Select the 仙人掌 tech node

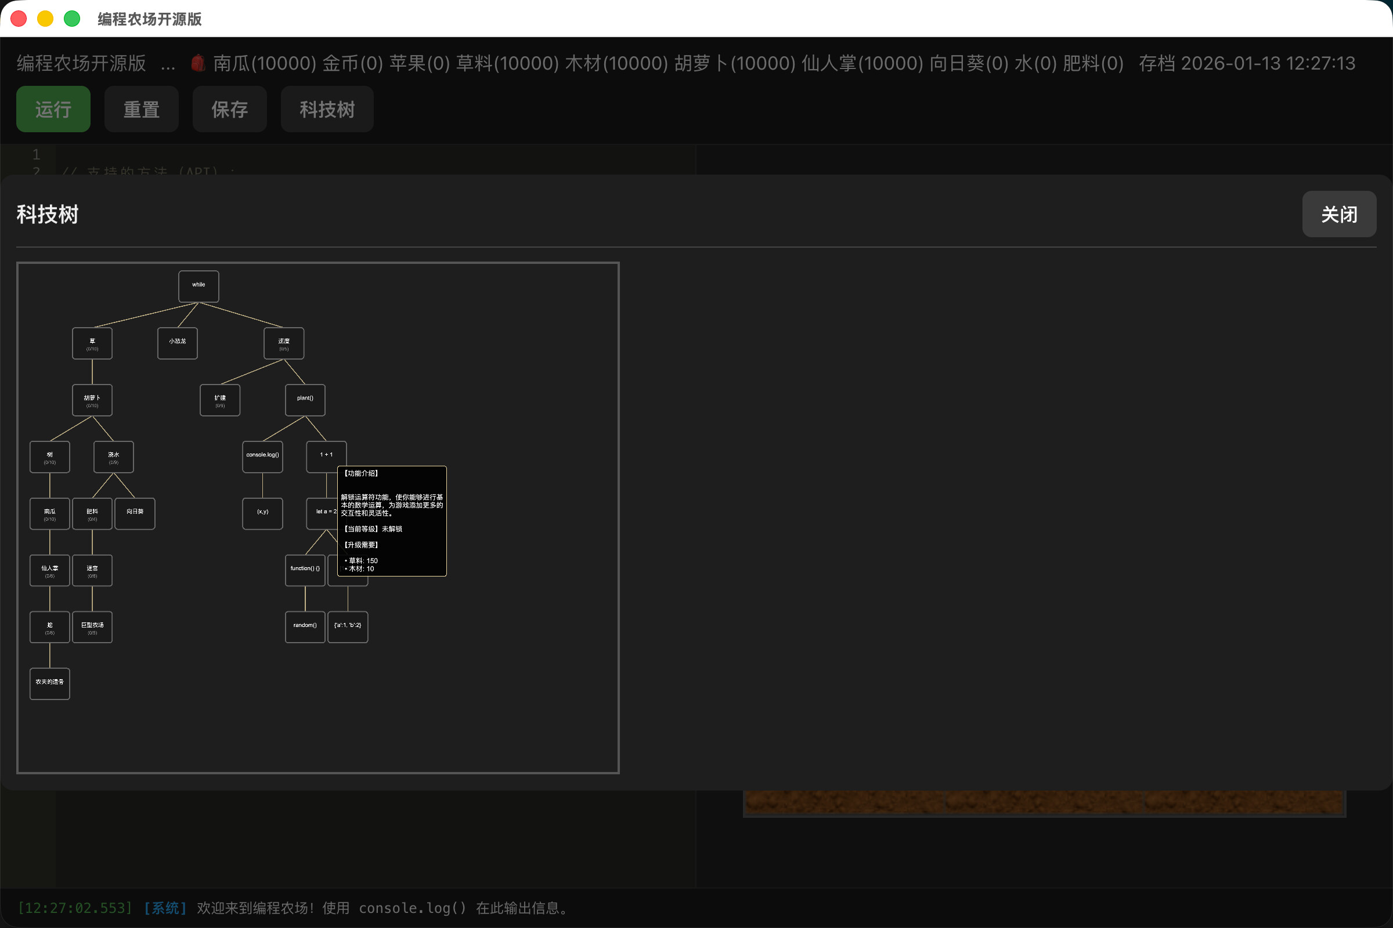(x=50, y=570)
